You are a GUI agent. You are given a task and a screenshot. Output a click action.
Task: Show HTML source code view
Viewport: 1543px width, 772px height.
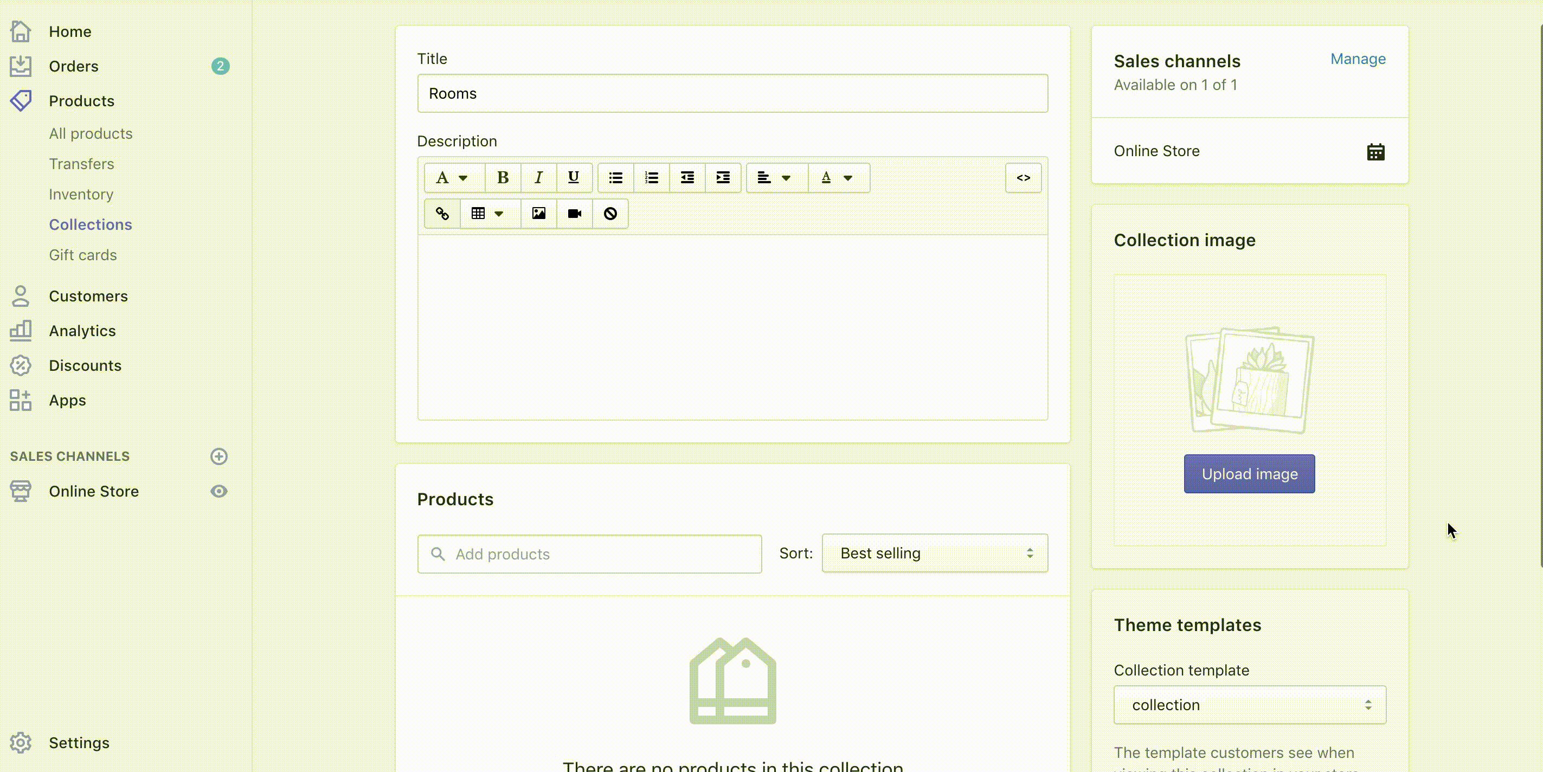1023,178
